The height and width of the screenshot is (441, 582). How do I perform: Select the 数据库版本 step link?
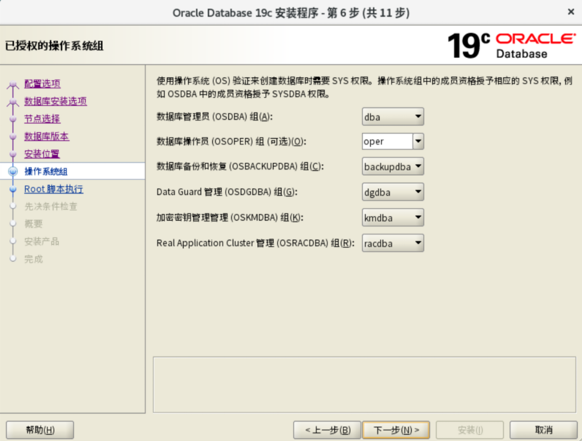pos(47,136)
